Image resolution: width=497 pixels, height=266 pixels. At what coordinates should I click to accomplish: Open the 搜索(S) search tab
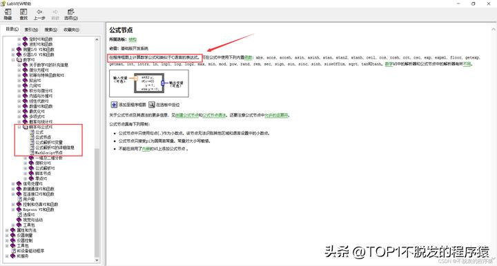click(50, 30)
